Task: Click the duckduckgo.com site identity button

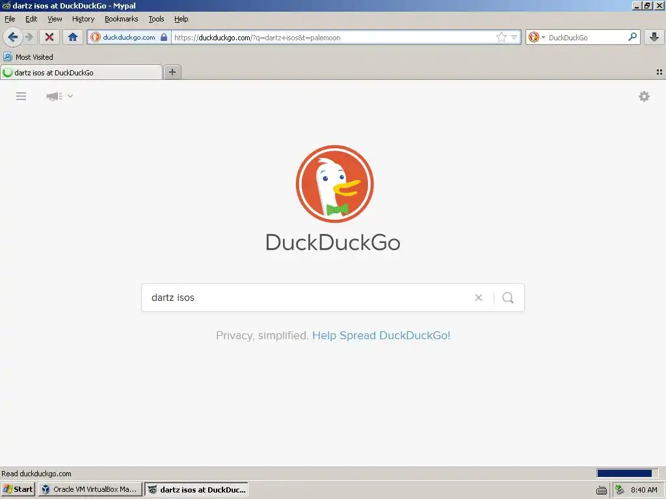Action: [x=129, y=37]
